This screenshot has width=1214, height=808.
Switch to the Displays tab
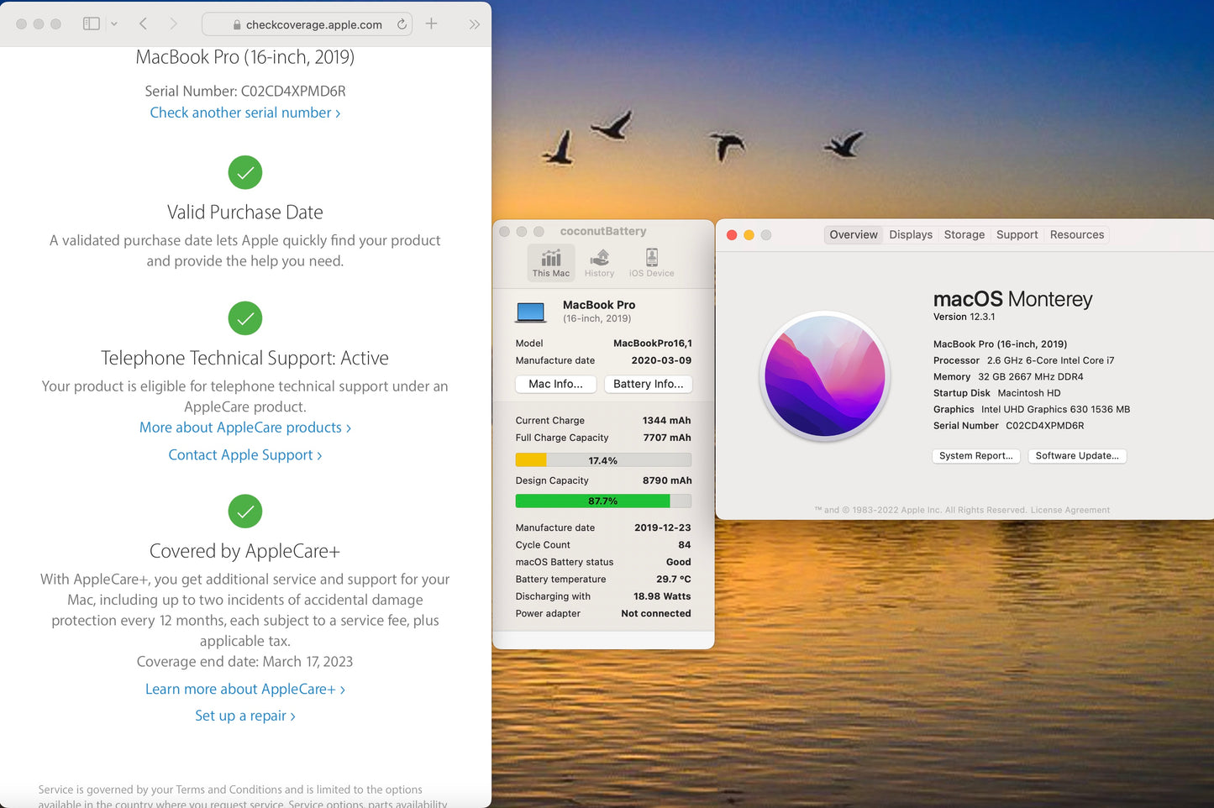(x=911, y=235)
